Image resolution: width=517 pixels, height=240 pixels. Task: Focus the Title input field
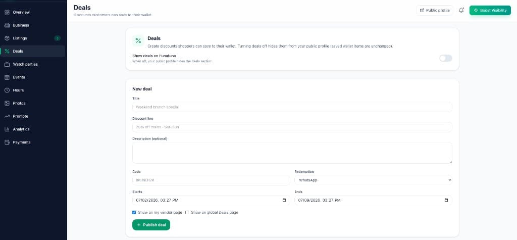[x=292, y=107]
